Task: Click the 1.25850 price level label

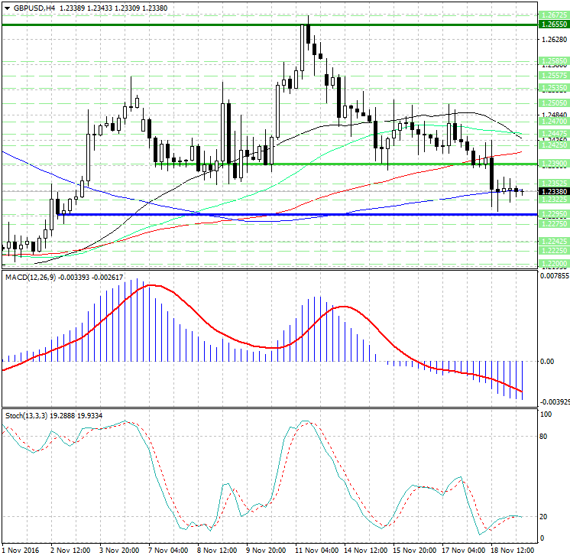Action: click(x=552, y=60)
